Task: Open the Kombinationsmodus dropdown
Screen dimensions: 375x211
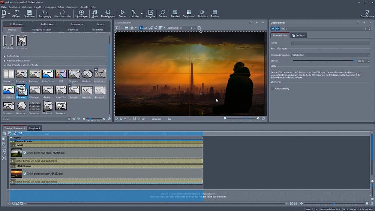Action: 330,55
